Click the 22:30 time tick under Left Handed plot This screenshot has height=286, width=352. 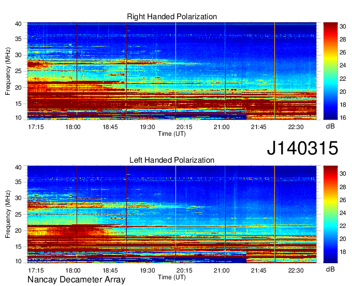[x=296, y=270]
